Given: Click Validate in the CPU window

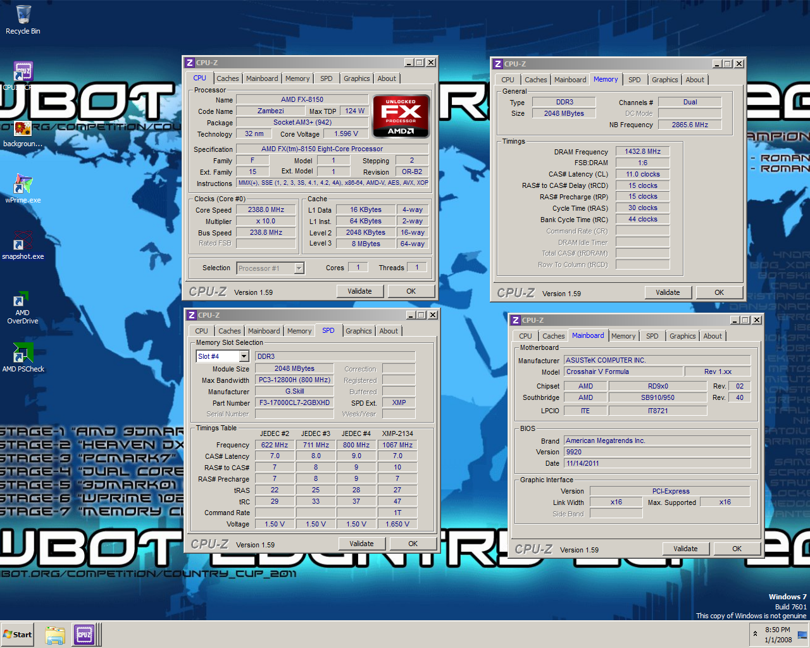Looking at the screenshot, I should [359, 291].
